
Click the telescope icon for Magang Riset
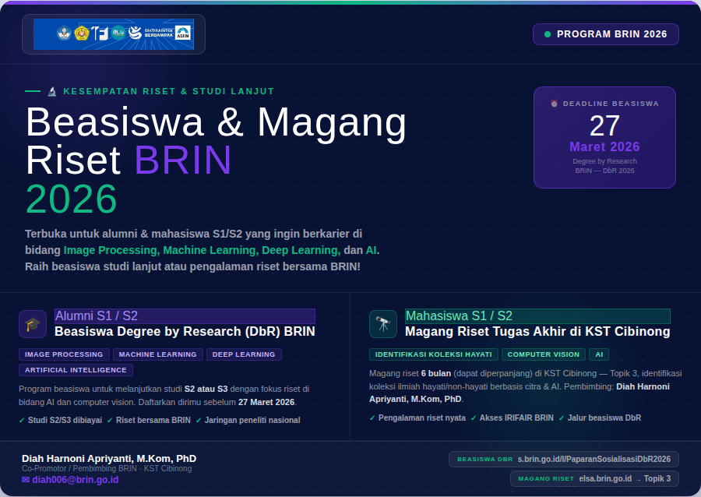tap(383, 324)
